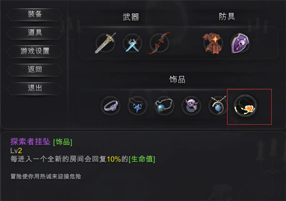This screenshot has width=286, height=201.
Task: Click the 饰品 accessories section header
Action: point(177,80)
